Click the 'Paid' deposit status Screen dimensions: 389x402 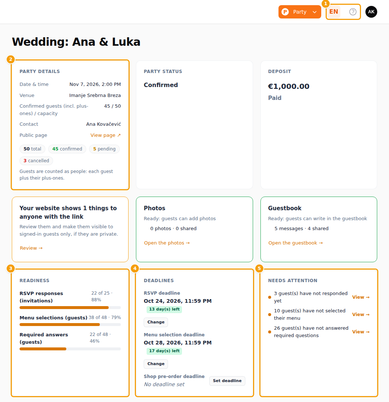point(274,98)
